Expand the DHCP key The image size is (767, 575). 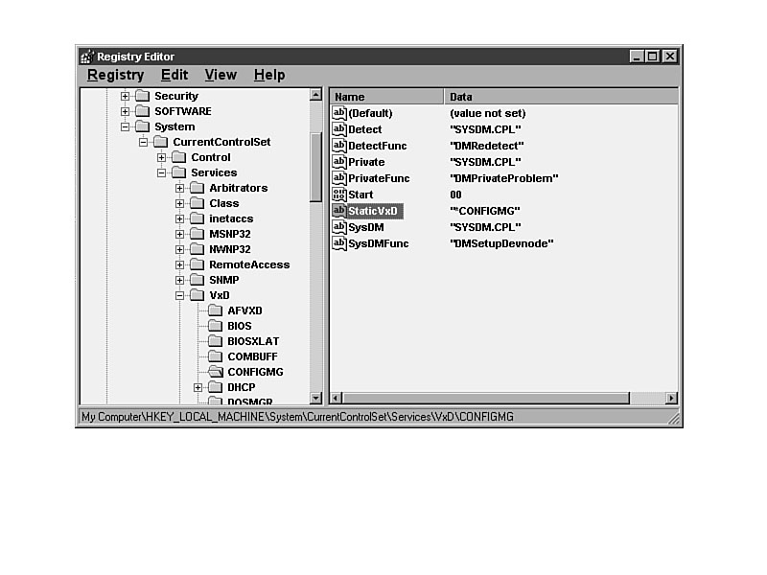[x=198, y=387]
